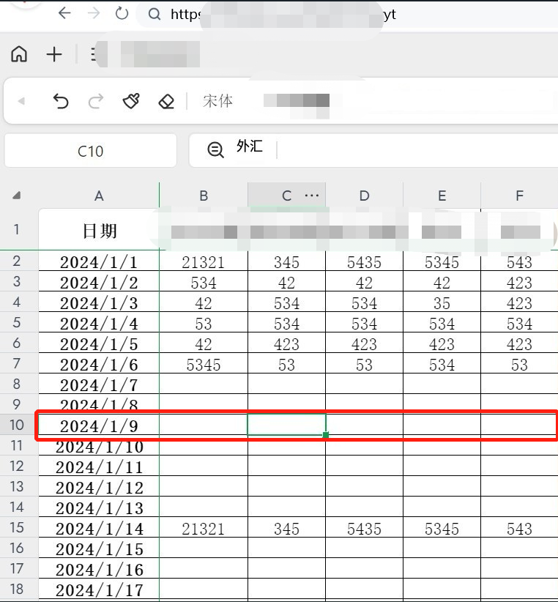Undo the last action

tap(61, 101)
